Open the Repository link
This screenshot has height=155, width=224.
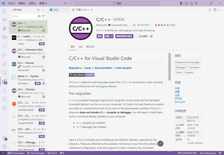(x=75, y=68)
